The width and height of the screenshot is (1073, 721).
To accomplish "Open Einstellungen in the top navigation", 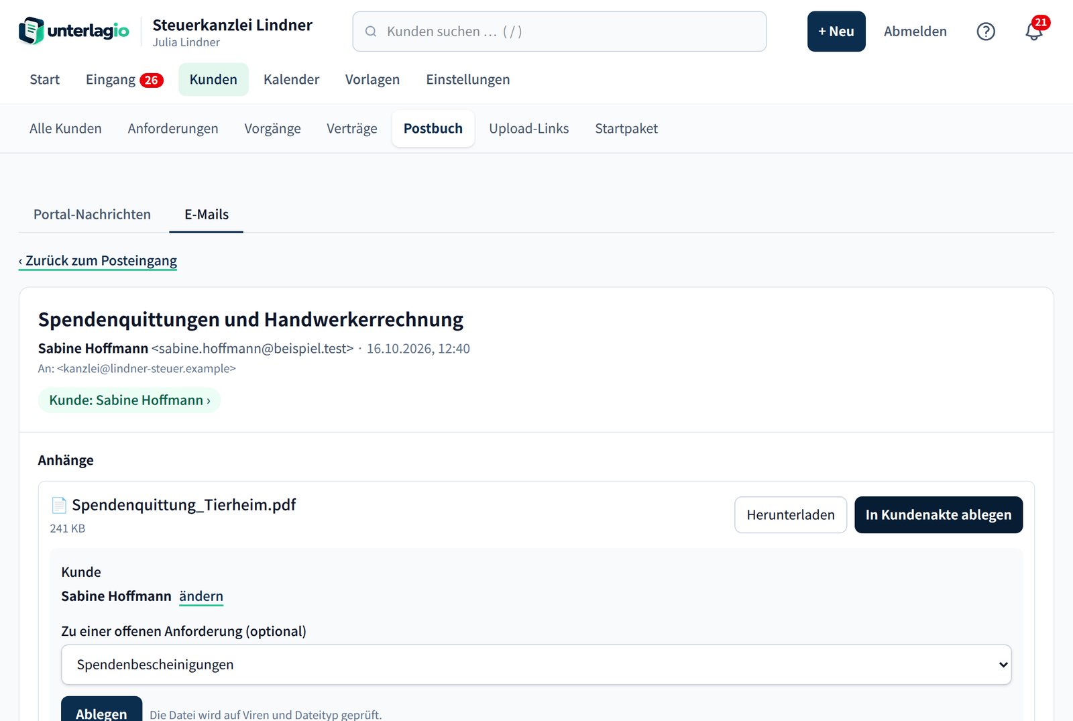I will pos(467,80).
